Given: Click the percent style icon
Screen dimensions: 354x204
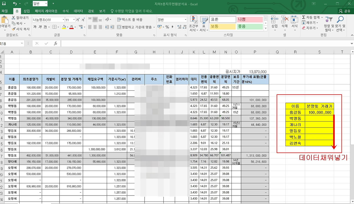Looking at the screenshot, I should (x=167, y=27).
